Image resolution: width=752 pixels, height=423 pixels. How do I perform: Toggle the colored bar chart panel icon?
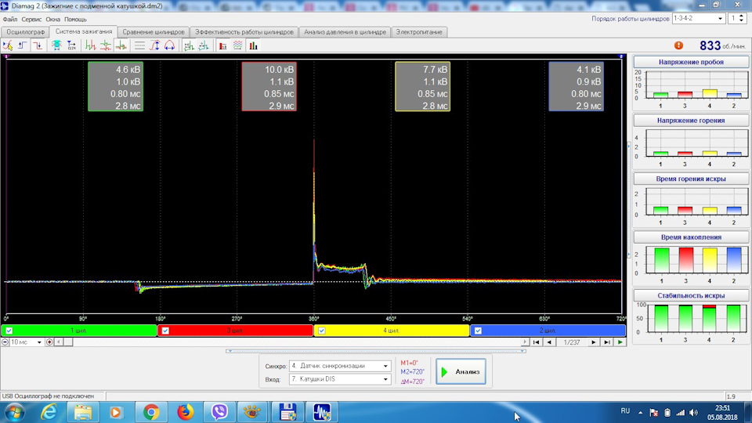253,45
